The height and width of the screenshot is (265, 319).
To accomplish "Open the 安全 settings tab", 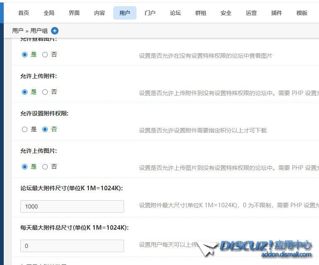I will [226, 13].
